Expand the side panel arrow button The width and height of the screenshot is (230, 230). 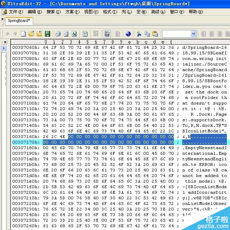4,48
